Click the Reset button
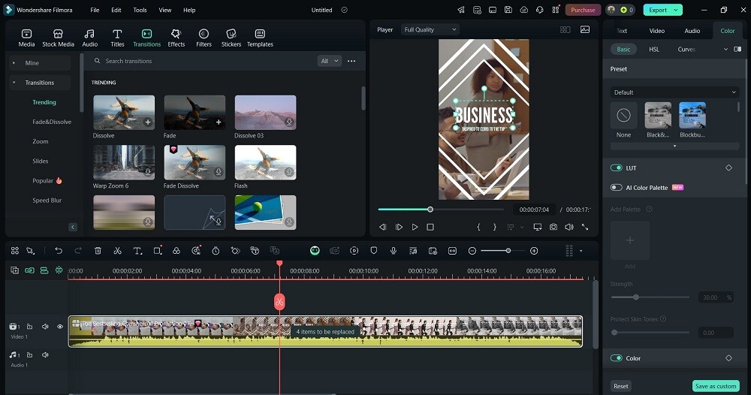This screenshot has height=395, width=751. (621, 386)
